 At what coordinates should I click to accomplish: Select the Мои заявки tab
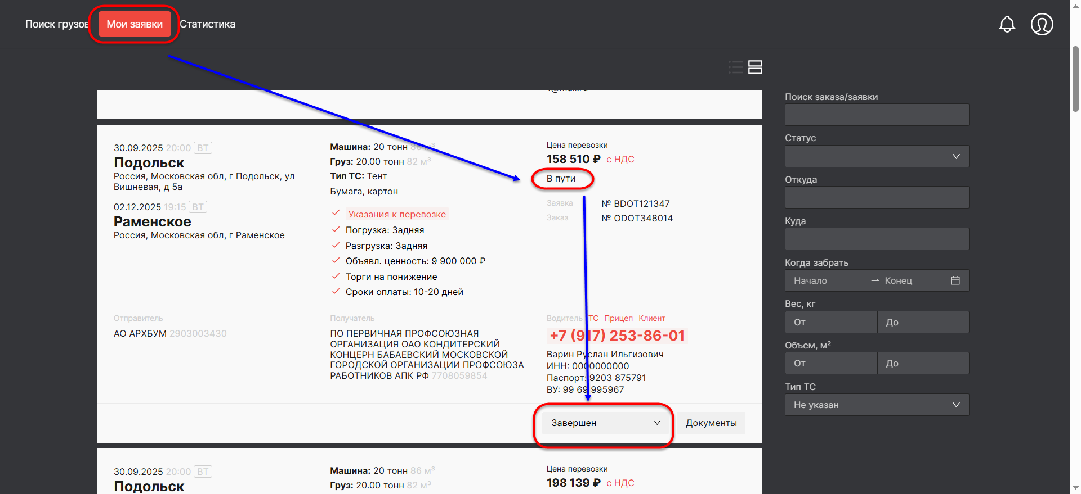point(135,24)
